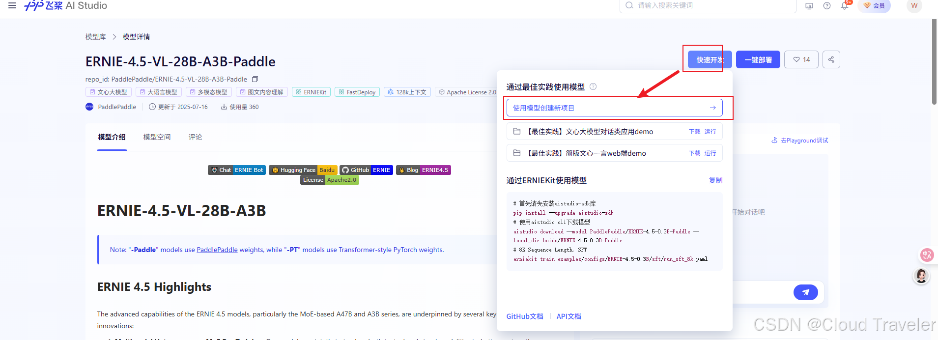The width and height of the screenshot is (938, 340).
Task: Open the PaddlePaddle publisher avatar
Action: 89,107
